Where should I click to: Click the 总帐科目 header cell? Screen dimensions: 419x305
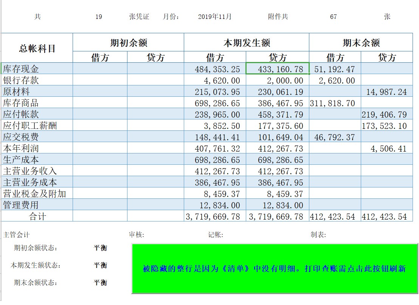[37, 47]
